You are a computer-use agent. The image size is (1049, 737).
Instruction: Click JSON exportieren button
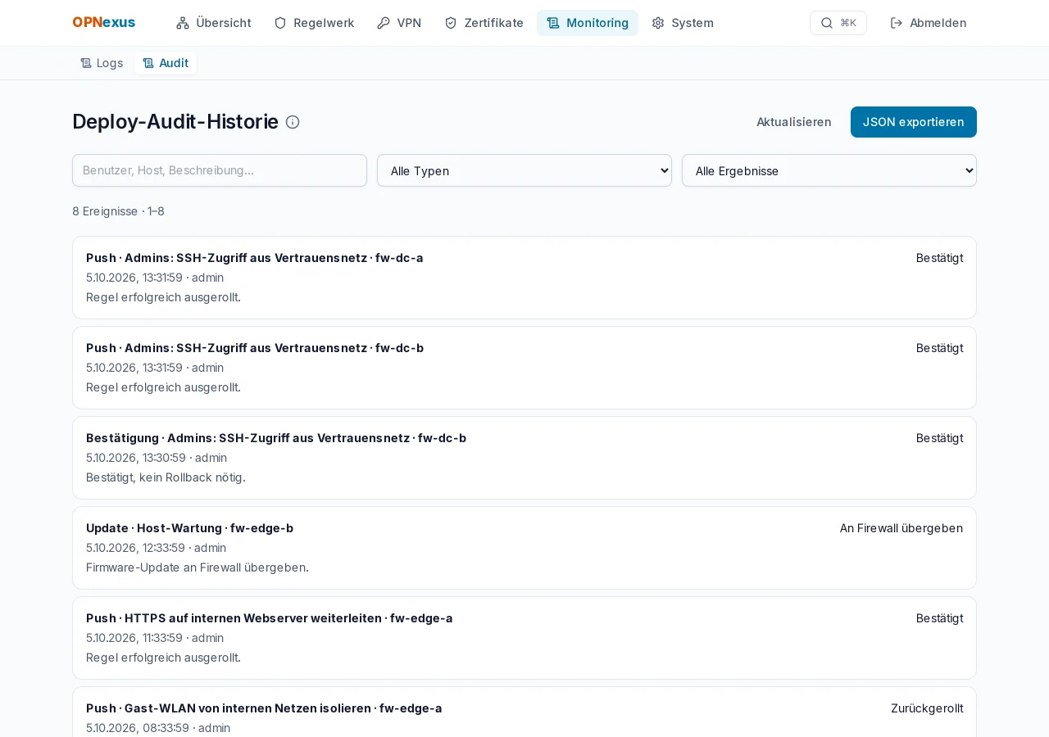coord(914,122)
